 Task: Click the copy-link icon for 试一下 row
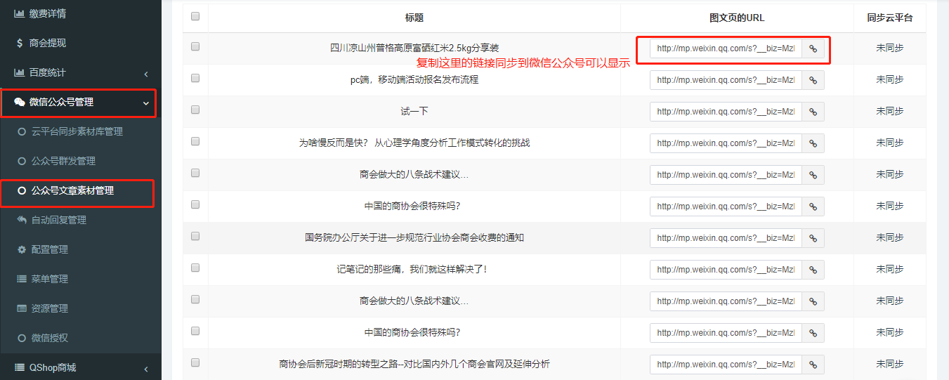(813, 112)
